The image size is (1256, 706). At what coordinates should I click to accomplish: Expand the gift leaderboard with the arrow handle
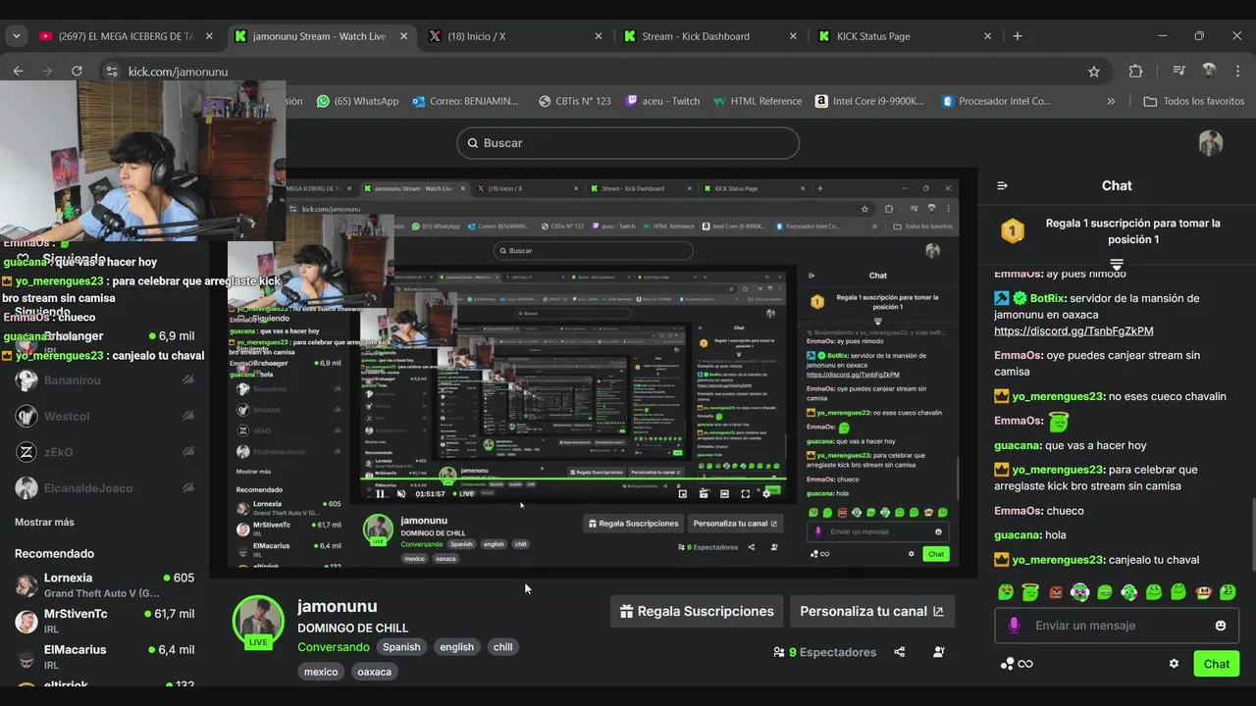coord(1116,265)
